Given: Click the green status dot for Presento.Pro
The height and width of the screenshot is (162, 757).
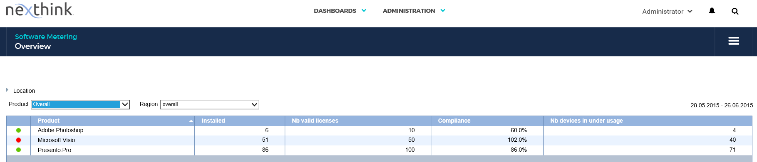Looking at the screenshot, I should pos(18,150).
